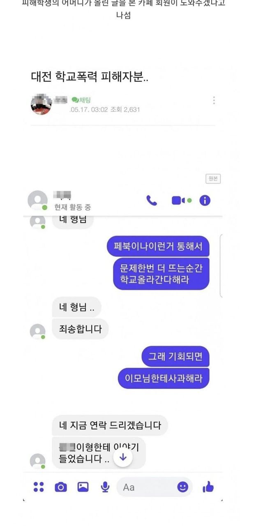Screen dimensions: 263x526
Task: Click the 원본 original image button
Action: coord(213,179)
